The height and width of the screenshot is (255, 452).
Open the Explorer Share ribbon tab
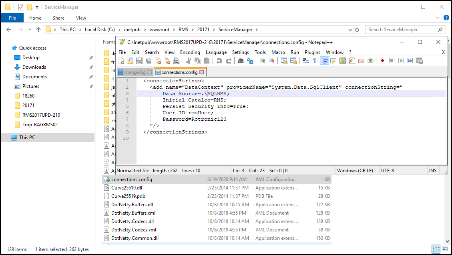tap(58, 18)
